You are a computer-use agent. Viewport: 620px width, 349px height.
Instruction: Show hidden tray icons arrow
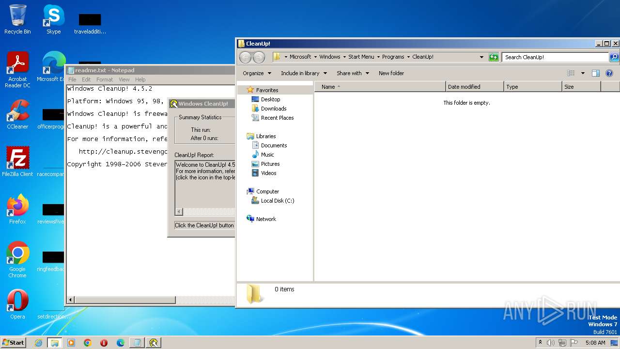coord(540,343)
